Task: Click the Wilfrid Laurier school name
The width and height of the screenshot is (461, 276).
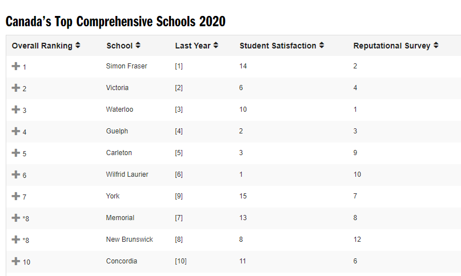Action: (127, 174)
